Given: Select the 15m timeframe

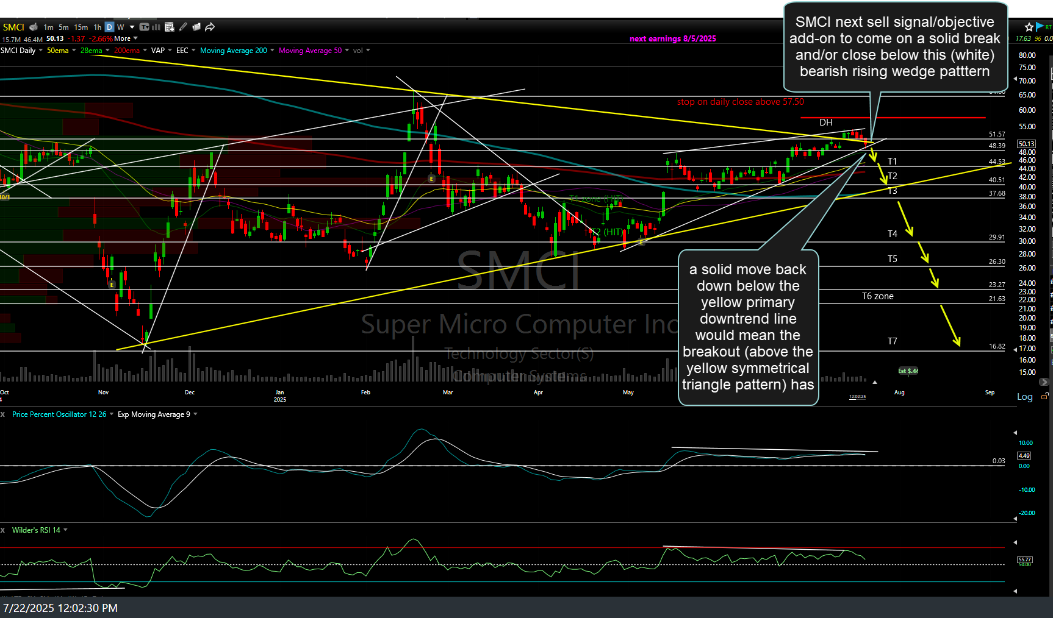Looking at the screenshot, I should tap(81, 27).
